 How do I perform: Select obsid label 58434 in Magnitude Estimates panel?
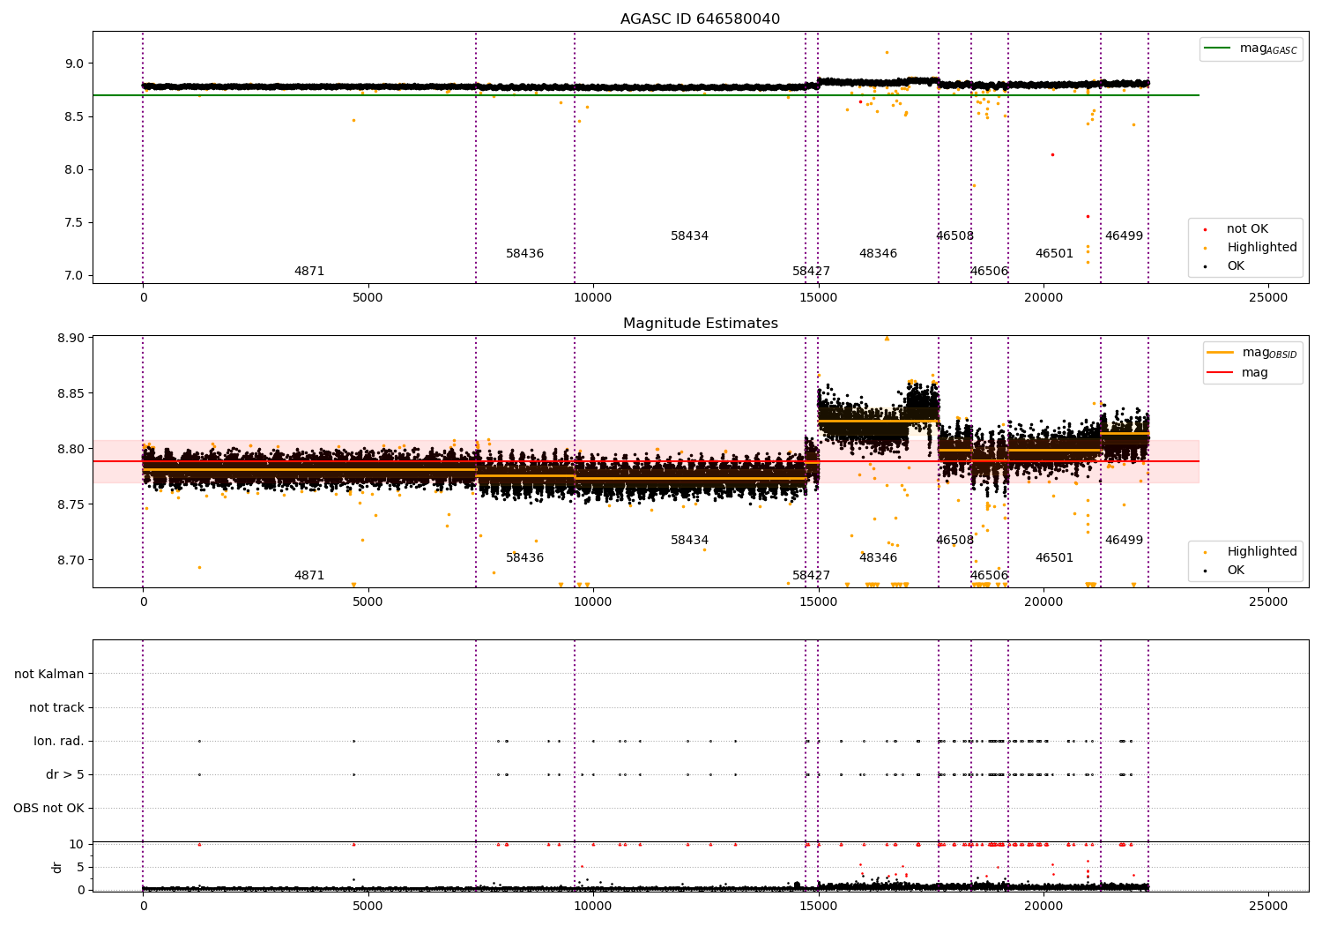689,541
